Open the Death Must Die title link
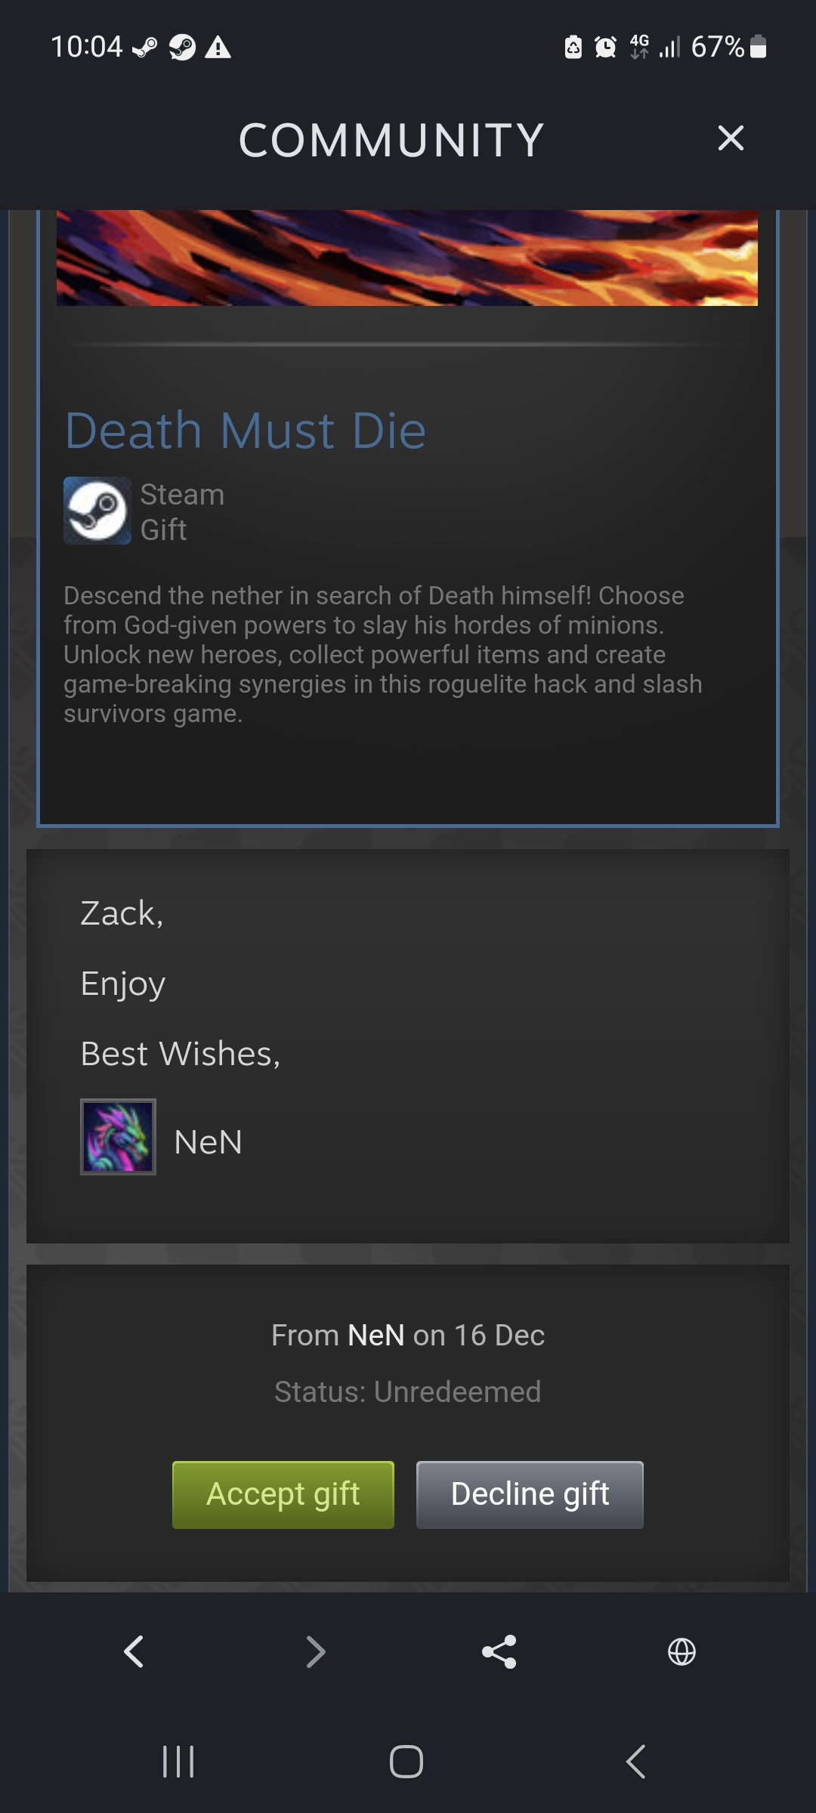The image size is (816, 1813). pos(246,431)
